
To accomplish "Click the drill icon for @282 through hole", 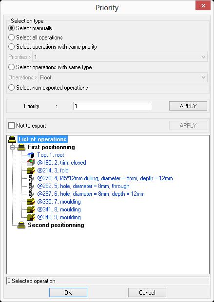I will 32,186.
